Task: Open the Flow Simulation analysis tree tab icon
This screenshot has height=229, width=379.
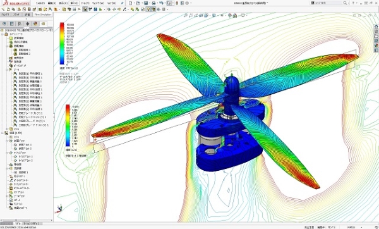Action: [x=43, y=24]
